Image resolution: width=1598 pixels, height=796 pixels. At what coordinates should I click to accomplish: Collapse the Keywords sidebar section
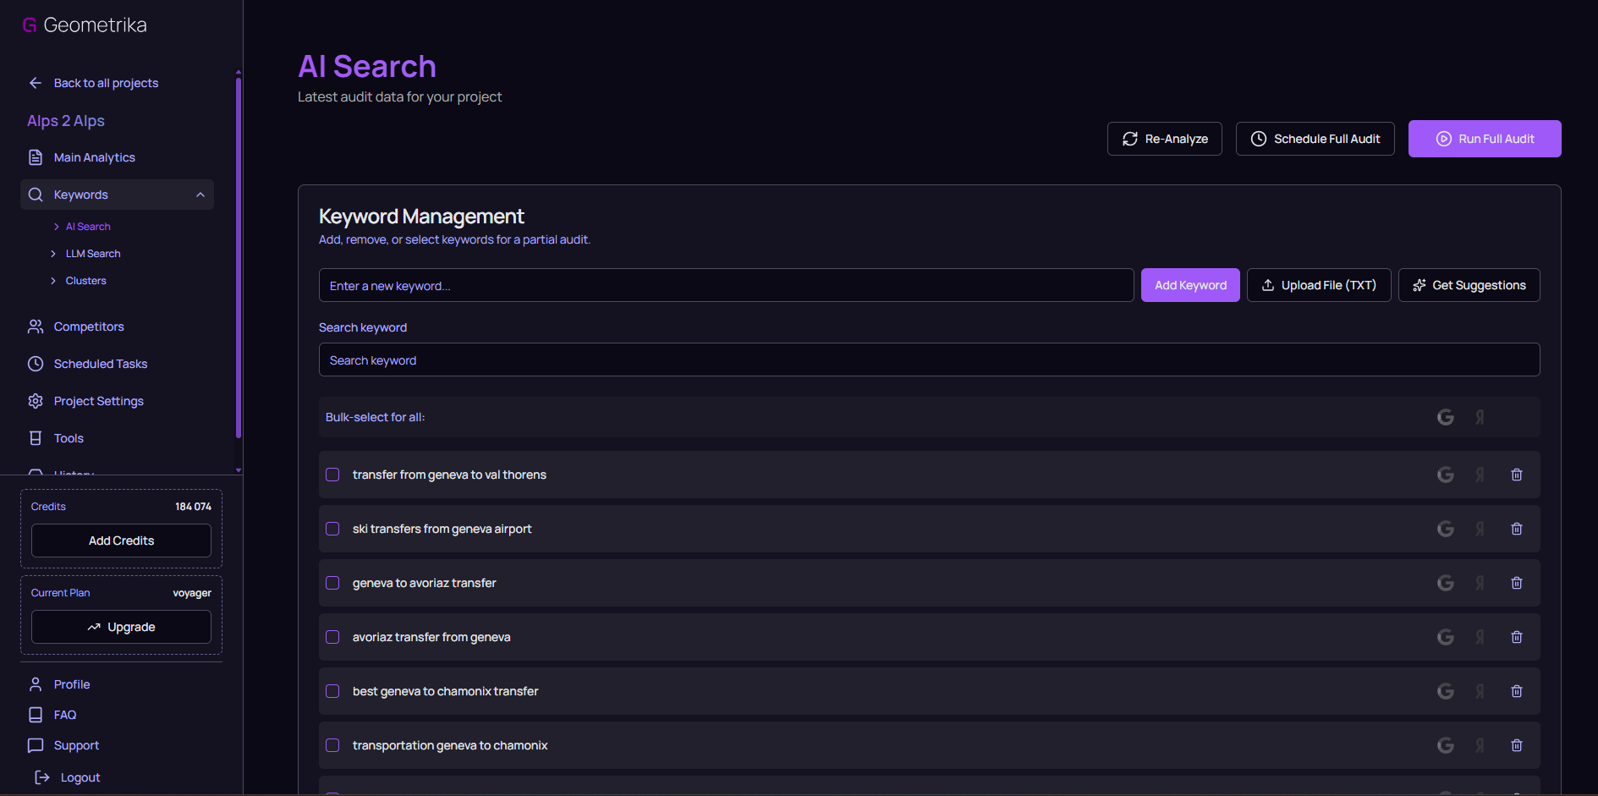pyautogui.click(x=200, y=195)
